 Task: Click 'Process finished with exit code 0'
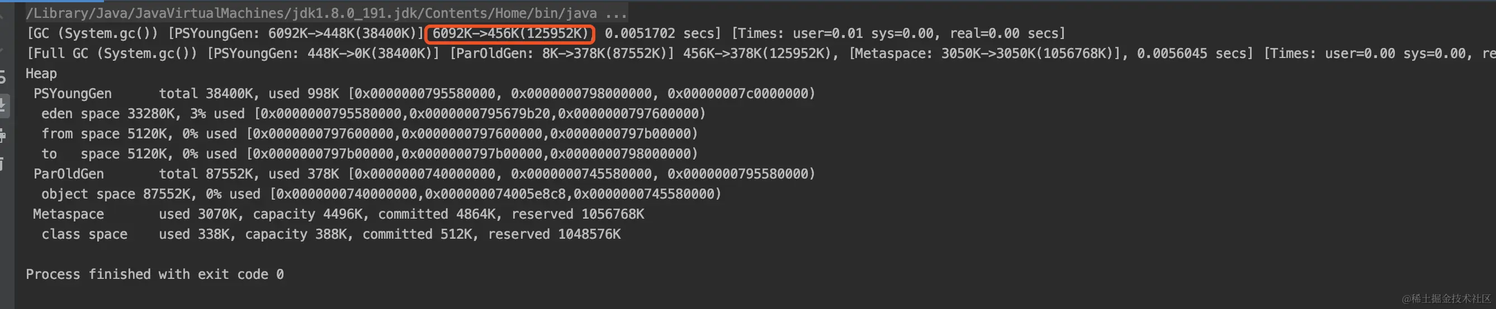[x=154, y=274]
